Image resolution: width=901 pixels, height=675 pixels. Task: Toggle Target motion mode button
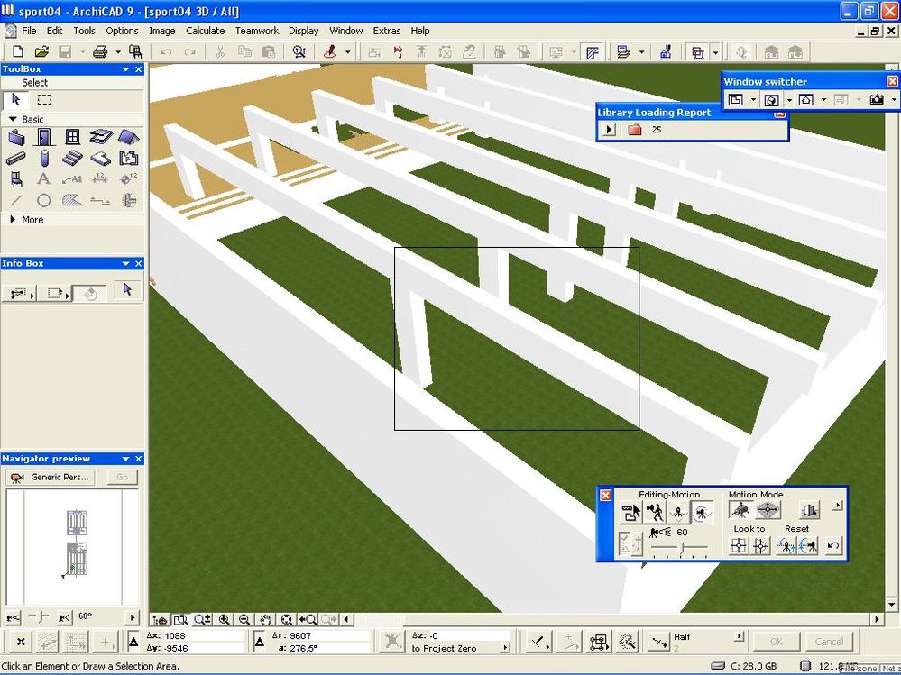tap(702, 512)
